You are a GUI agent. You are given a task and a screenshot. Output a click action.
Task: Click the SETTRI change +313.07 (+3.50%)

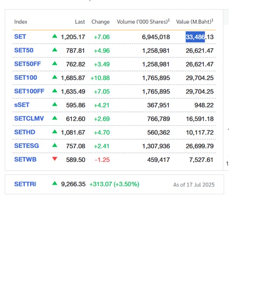coord(114,184)
